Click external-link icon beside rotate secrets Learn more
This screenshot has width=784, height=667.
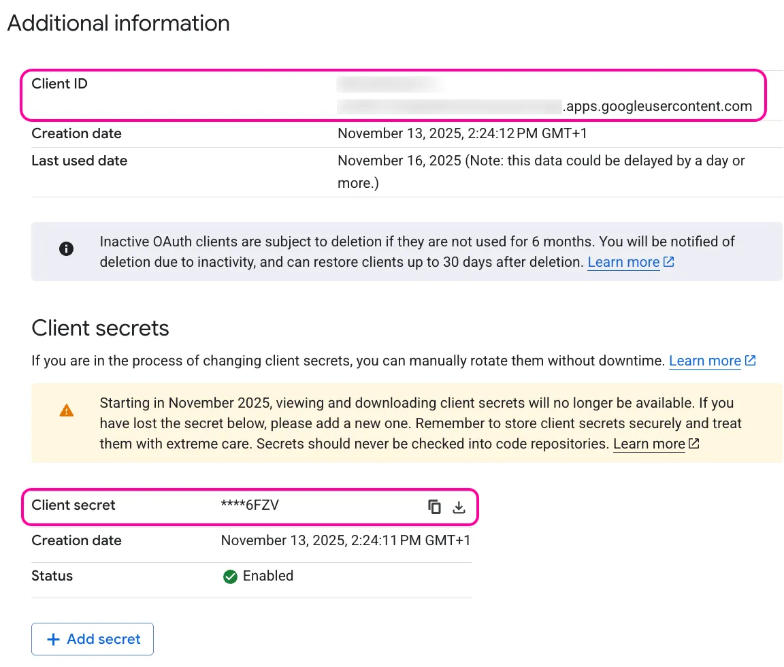click(x=750, y=361)
